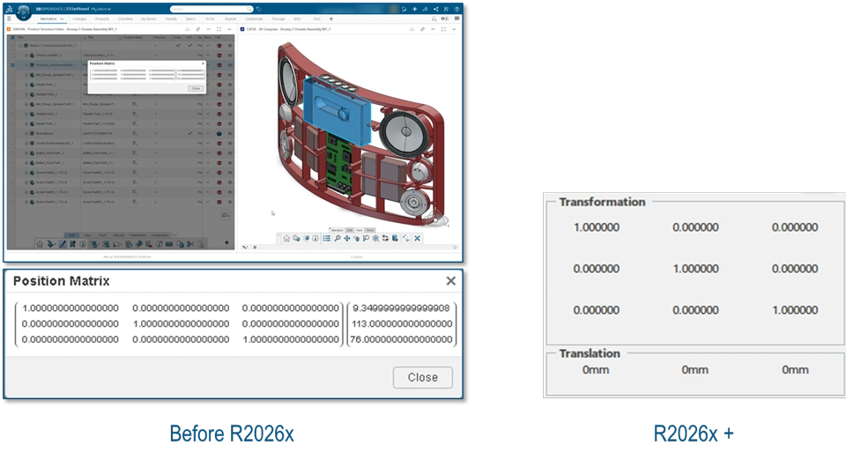Click the 3DS logo in the top bar
Image resolution: width=846 pixels, height=460 pixels.
9,9
